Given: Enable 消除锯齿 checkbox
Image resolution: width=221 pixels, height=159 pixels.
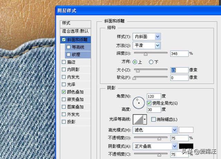Looking at the screenshot, I should coord(153,119).
